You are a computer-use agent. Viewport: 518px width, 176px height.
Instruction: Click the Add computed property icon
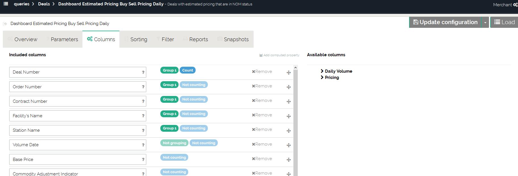point(261,55)
